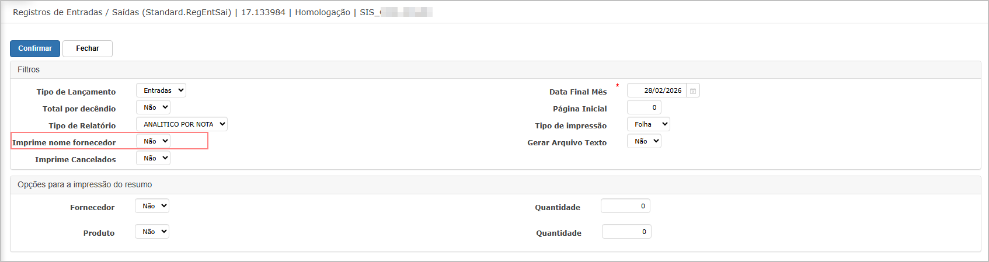Viewport: 989px width, 262px height.
Task: Focus the Data Final Mês date field
Action: tap(657, 90)
